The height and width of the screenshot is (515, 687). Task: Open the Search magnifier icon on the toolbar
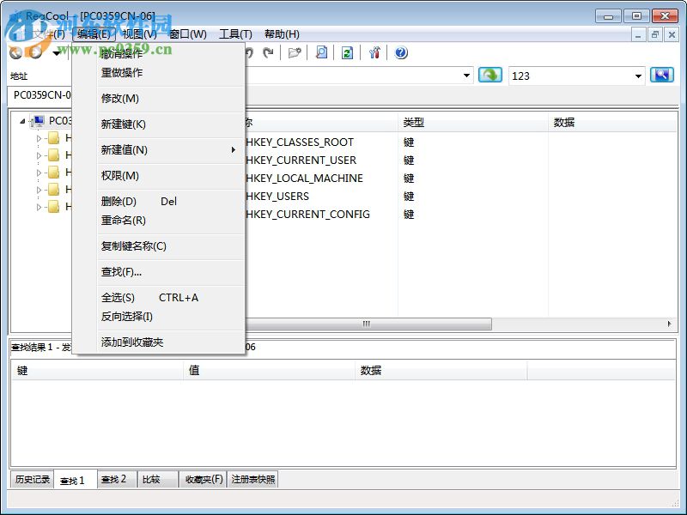tap(321, 52)
